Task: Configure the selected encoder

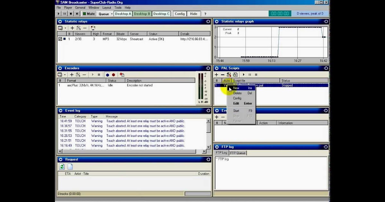Action: [78, 75]
